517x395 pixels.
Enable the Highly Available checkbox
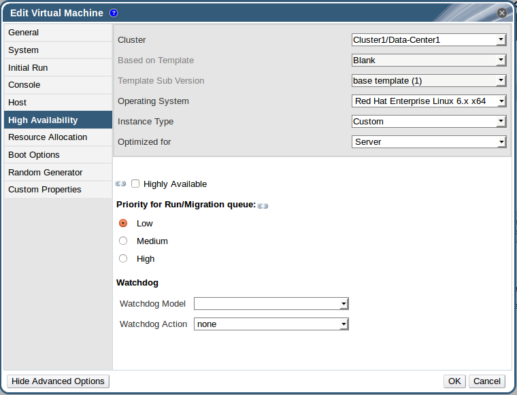coord(135,184)
